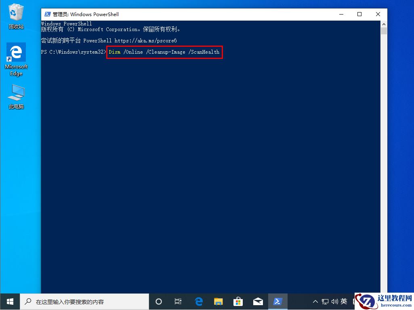414x310 pixels.
Task: Select the 此电脑 desktop icon
Action: 16,93
